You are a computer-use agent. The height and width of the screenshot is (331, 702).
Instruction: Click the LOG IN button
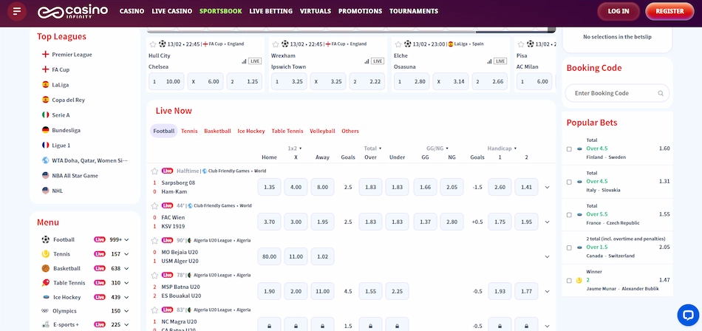coord(618,11)
